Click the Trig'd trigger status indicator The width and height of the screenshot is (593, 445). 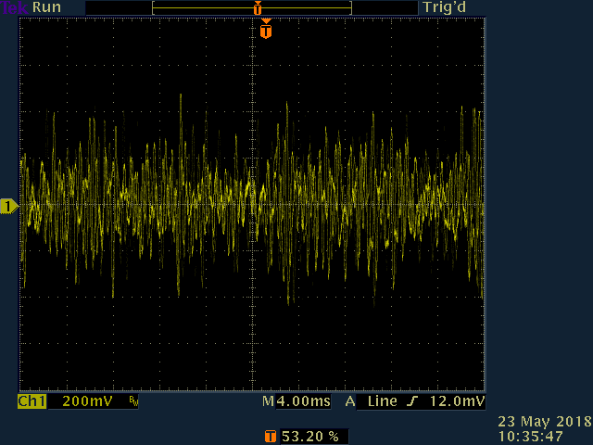445,7
